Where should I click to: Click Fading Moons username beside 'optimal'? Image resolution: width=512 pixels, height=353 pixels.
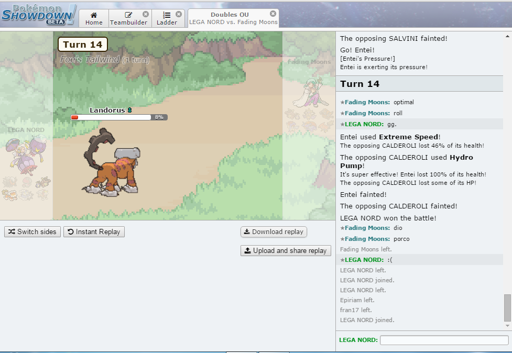click(367, 102)
